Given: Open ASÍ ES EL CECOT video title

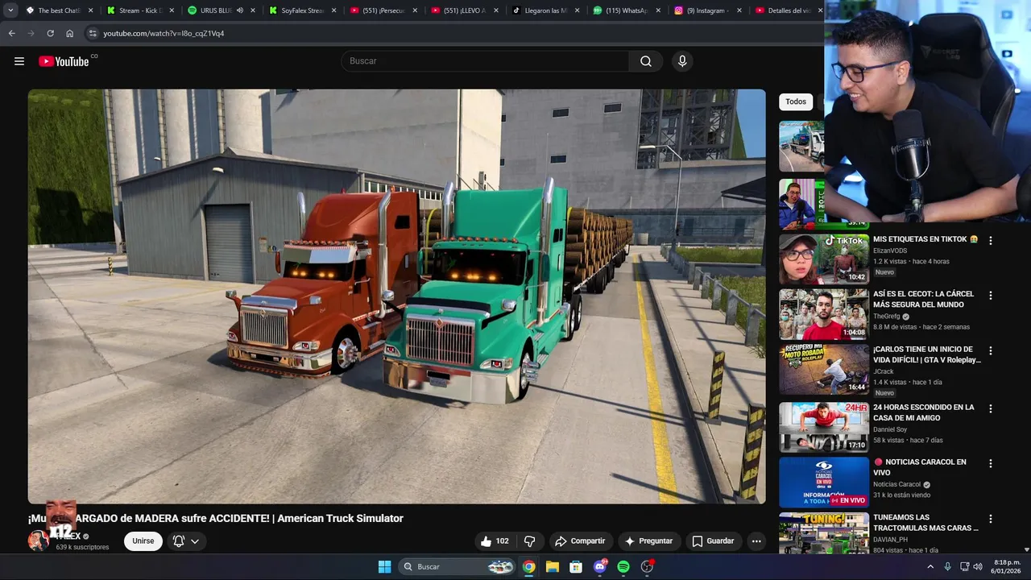Looking at the screenshot, I should [923, 300].
